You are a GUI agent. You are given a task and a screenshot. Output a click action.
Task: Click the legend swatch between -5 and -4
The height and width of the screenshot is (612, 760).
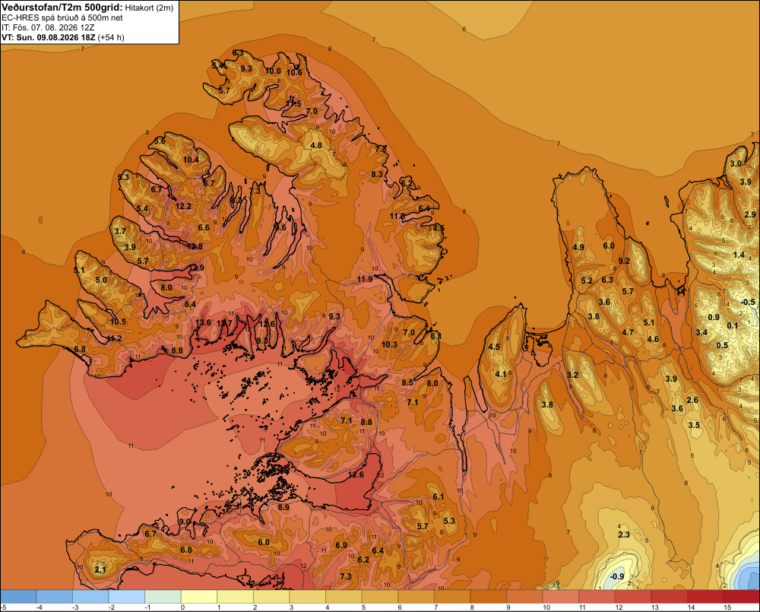point(18,597)
